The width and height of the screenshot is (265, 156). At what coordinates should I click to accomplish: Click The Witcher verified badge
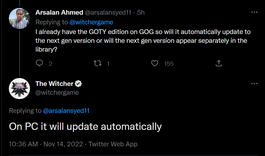point(78,84)
